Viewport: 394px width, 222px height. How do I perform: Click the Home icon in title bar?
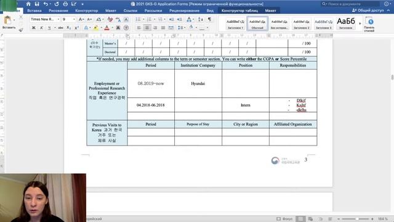[28, 4]
